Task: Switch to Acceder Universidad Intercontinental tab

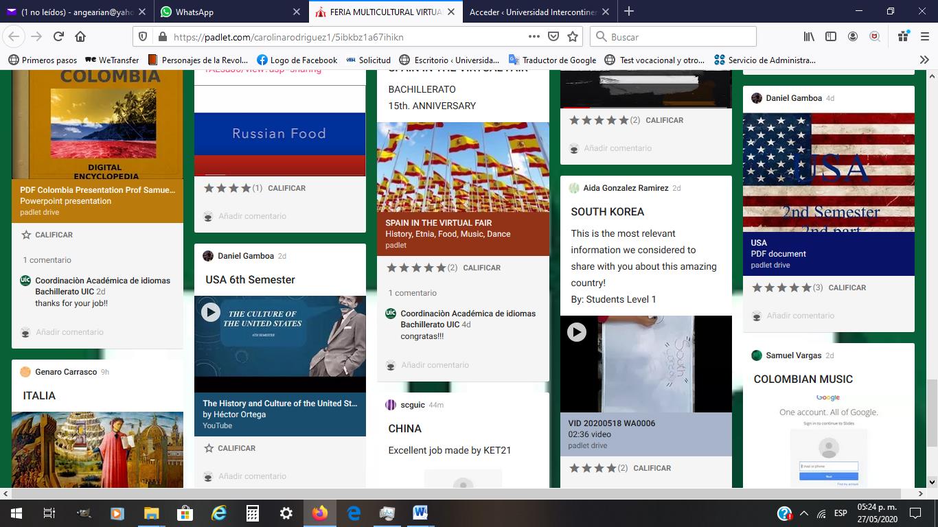Action: [x=539, y=12]
